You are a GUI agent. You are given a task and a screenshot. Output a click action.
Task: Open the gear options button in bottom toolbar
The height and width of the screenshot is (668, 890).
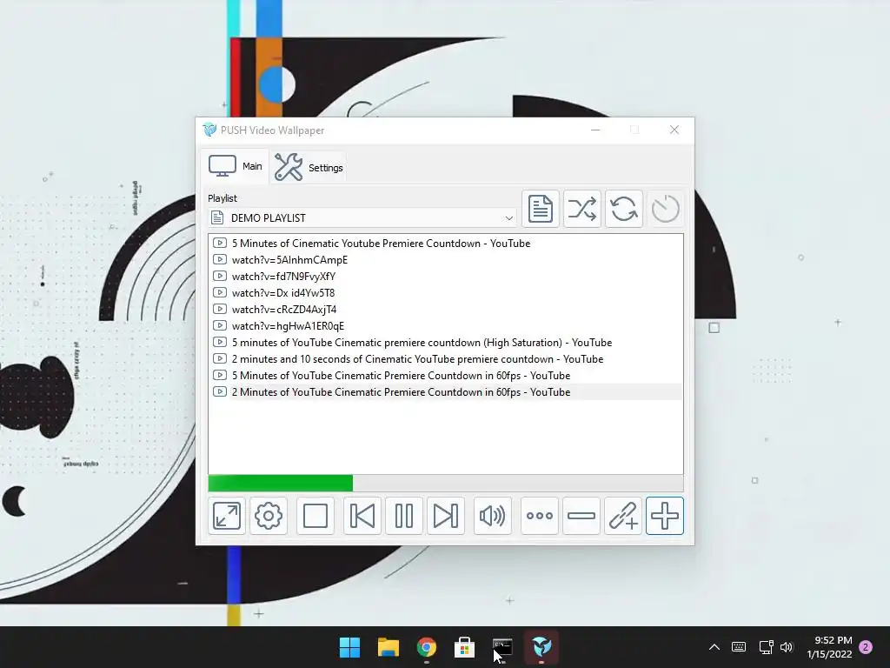coord(269,516)
